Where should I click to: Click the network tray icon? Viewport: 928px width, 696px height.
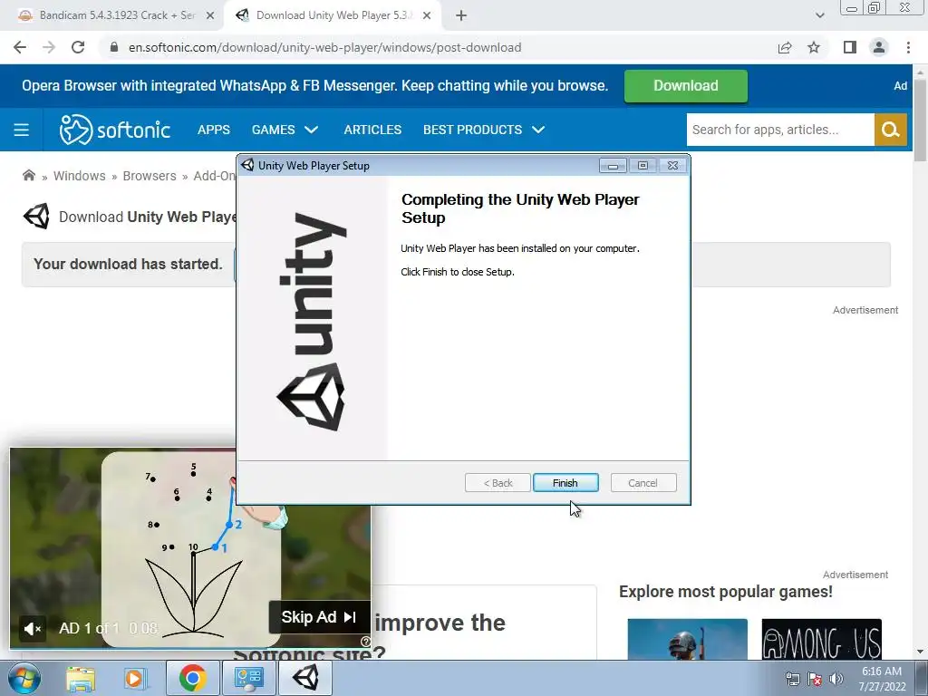pyautogui.click(x=792, y=680)
